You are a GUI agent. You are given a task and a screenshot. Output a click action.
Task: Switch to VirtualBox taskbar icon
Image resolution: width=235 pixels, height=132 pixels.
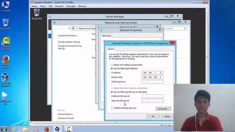coord(57,129)
